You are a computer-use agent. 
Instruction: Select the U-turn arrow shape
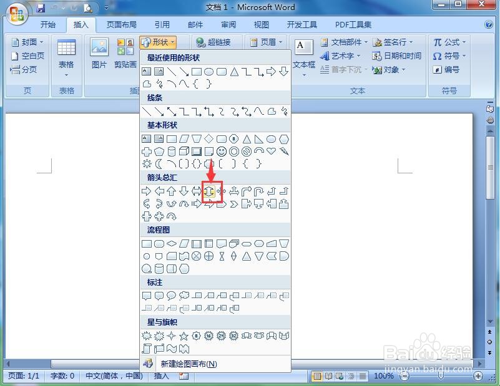[258, 191]
